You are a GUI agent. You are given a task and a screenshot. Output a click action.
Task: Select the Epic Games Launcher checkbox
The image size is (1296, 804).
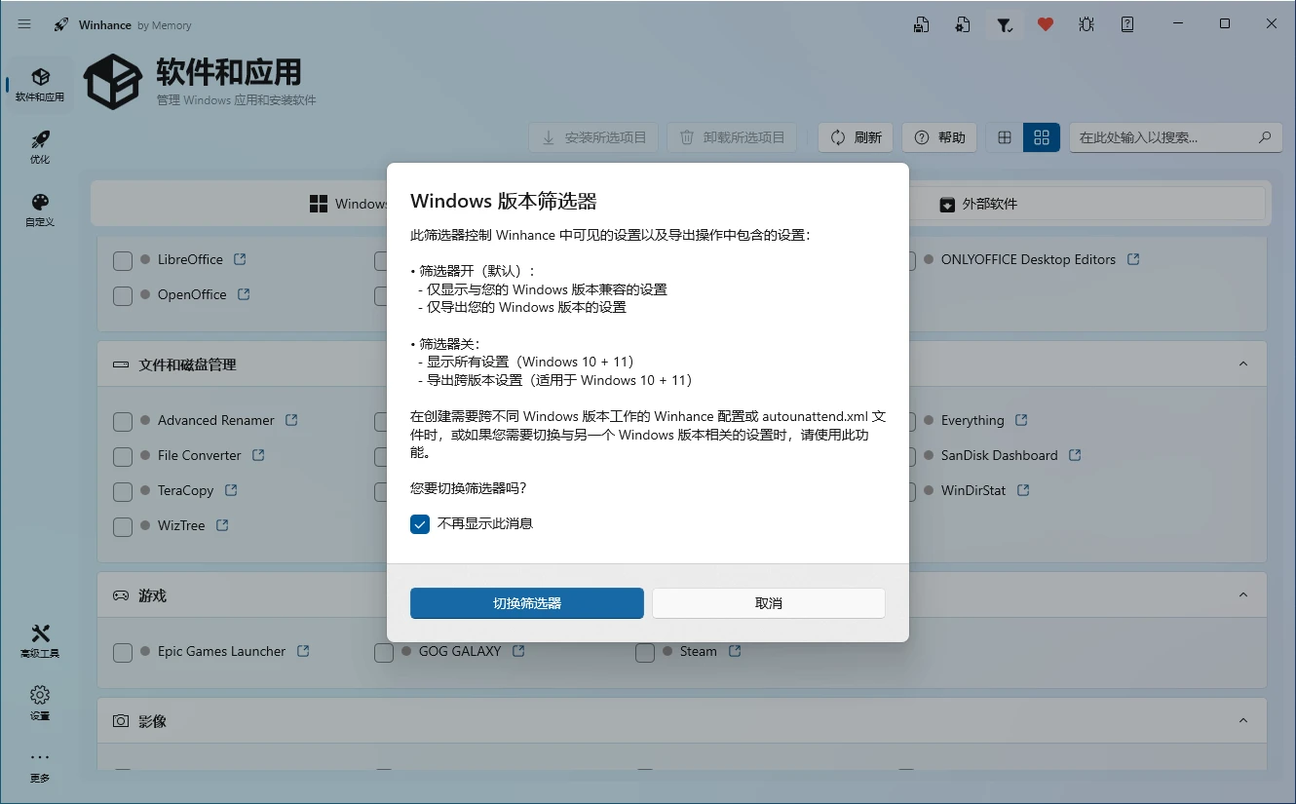pos(122,651)
